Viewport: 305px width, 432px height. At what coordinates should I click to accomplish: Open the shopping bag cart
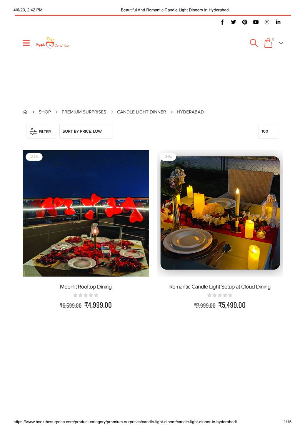tap(268, 43)
